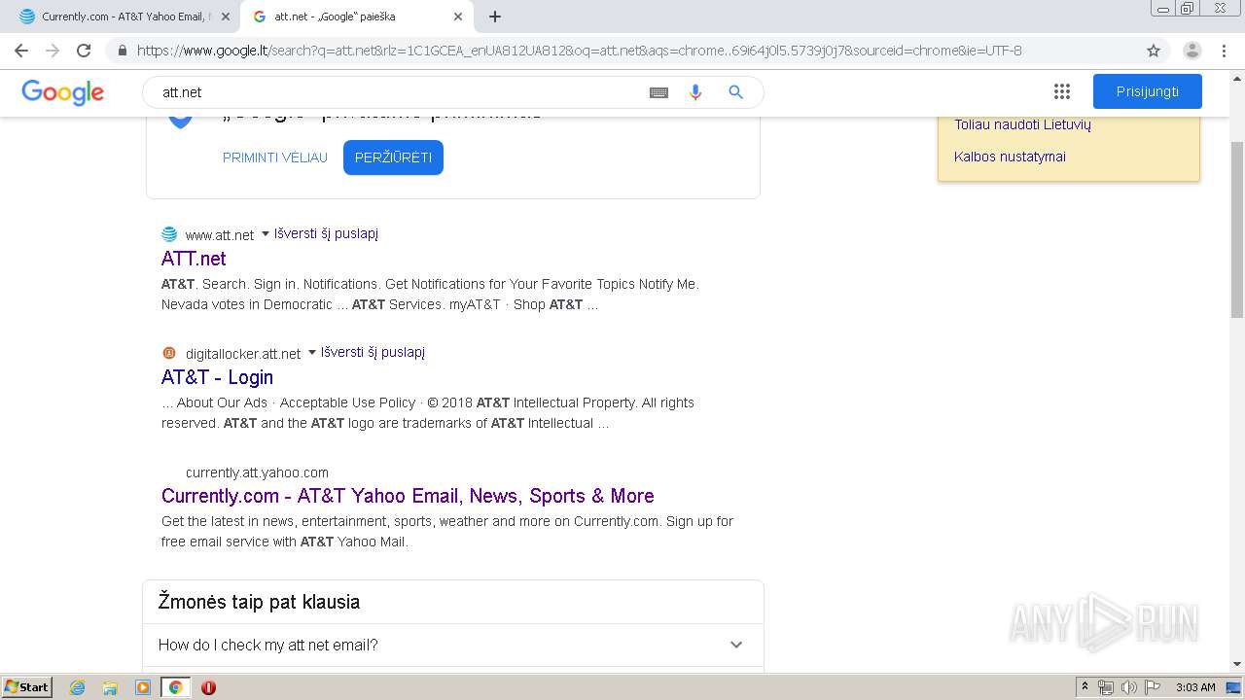The width and height of the screenshot is (1245, 700).
Task: Expand digitallocker.att.net result options arrow
Action: coord(311,352)
